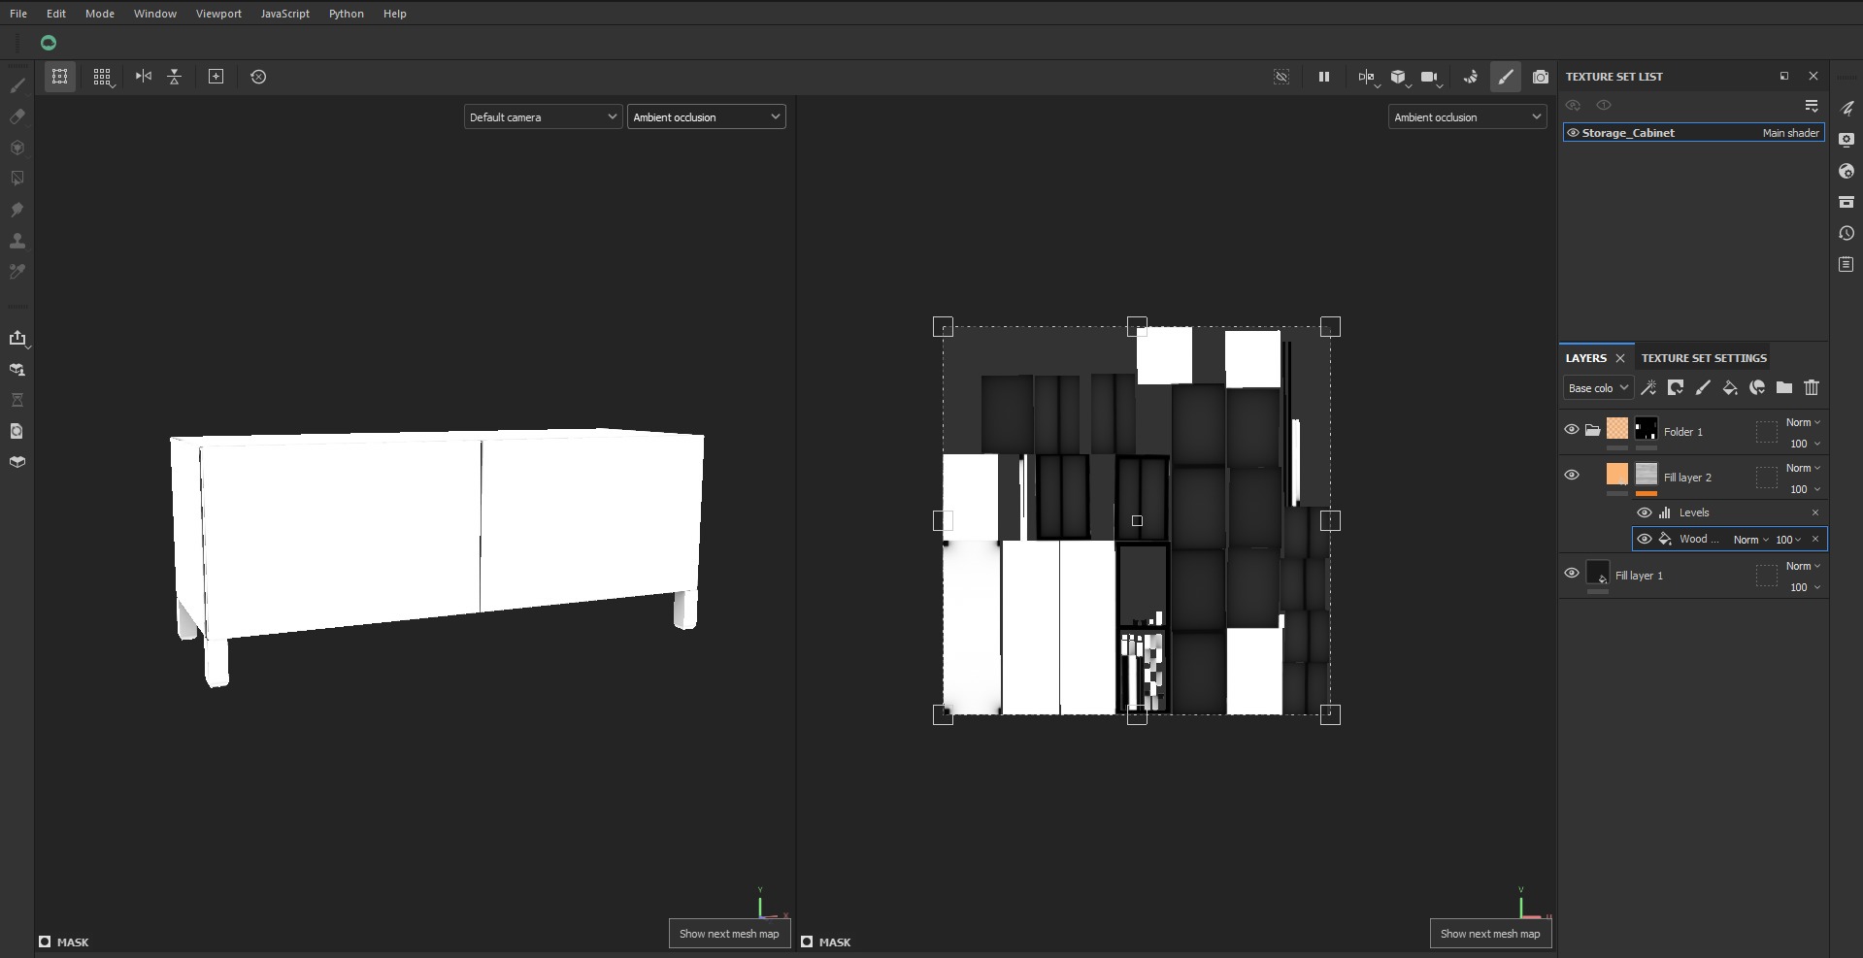This screenshot has height=958, width=1863.
Task: Open the 3D viewport Ambient occlusion dropdown
Action: pos(706,117)
